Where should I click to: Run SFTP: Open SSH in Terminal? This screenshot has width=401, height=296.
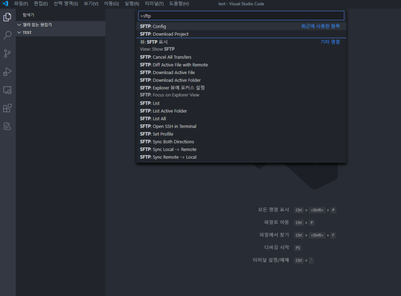tap(241, 126)
